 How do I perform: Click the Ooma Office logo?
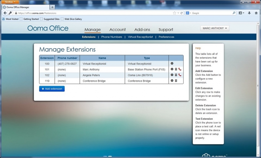coord(48,28)
